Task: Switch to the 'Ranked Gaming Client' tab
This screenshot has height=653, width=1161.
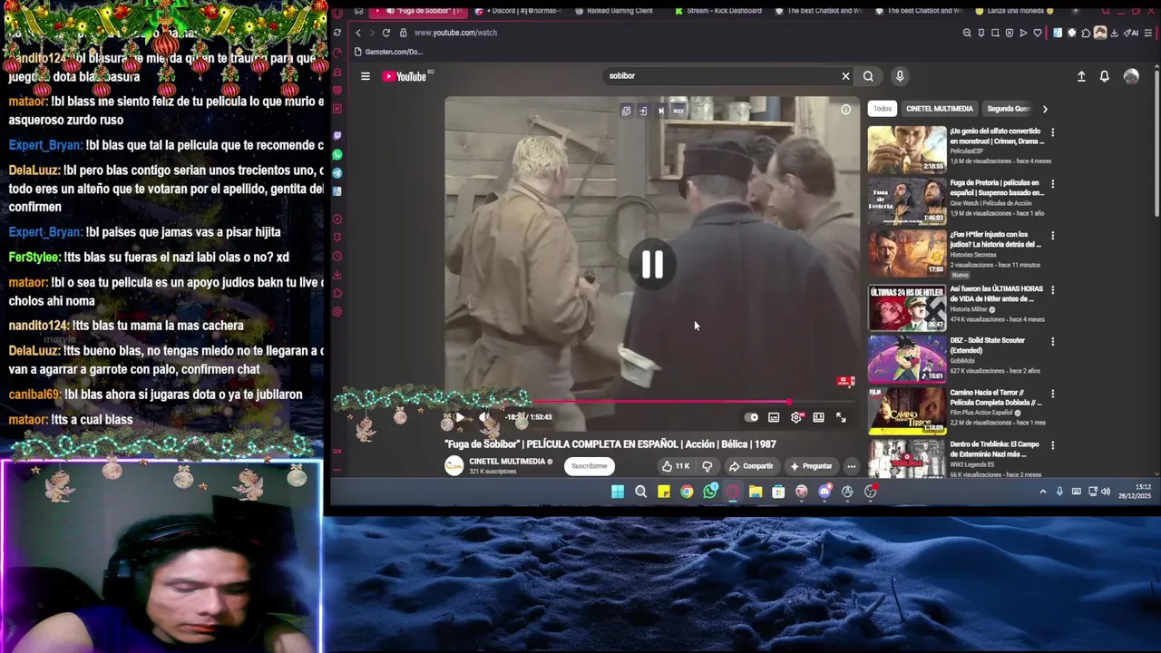Action: [x=617, y=11]
